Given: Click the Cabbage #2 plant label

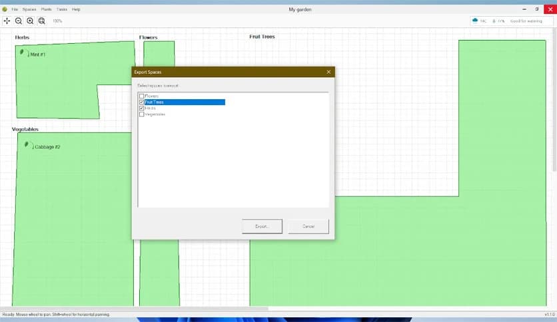Looking at the screenshot, I should click(47, 147).
